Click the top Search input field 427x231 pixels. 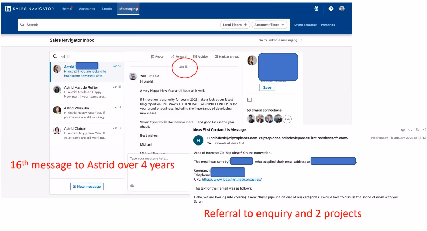click(117, 25)
